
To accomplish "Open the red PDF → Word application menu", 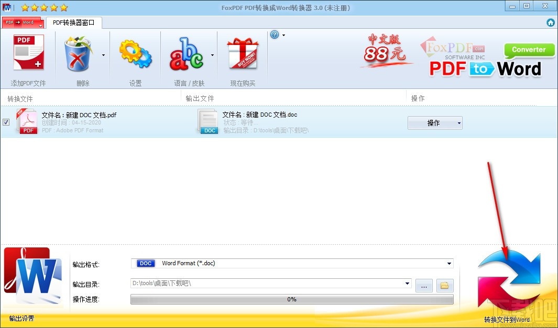I will (x=23, y=22).
